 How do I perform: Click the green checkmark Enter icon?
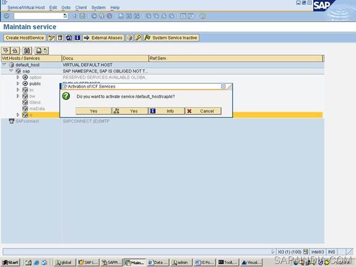7,16
